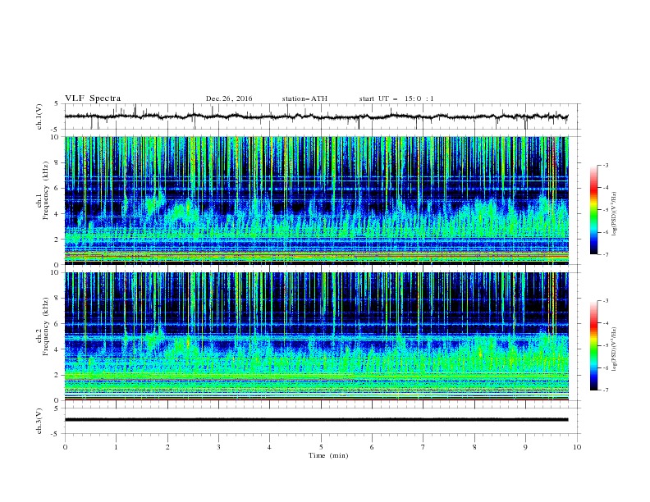
Task: Click the "9" tick on the time axis
Action: 525,447
